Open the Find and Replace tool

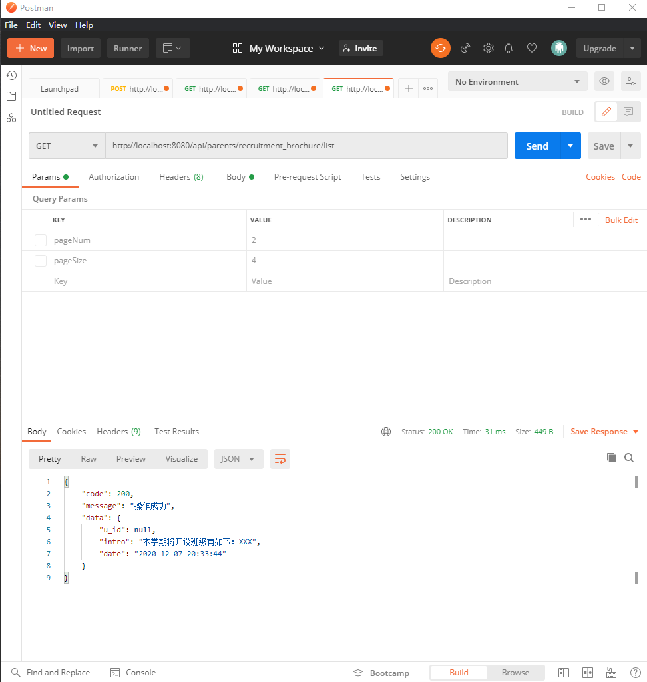[x=51, y=673]
